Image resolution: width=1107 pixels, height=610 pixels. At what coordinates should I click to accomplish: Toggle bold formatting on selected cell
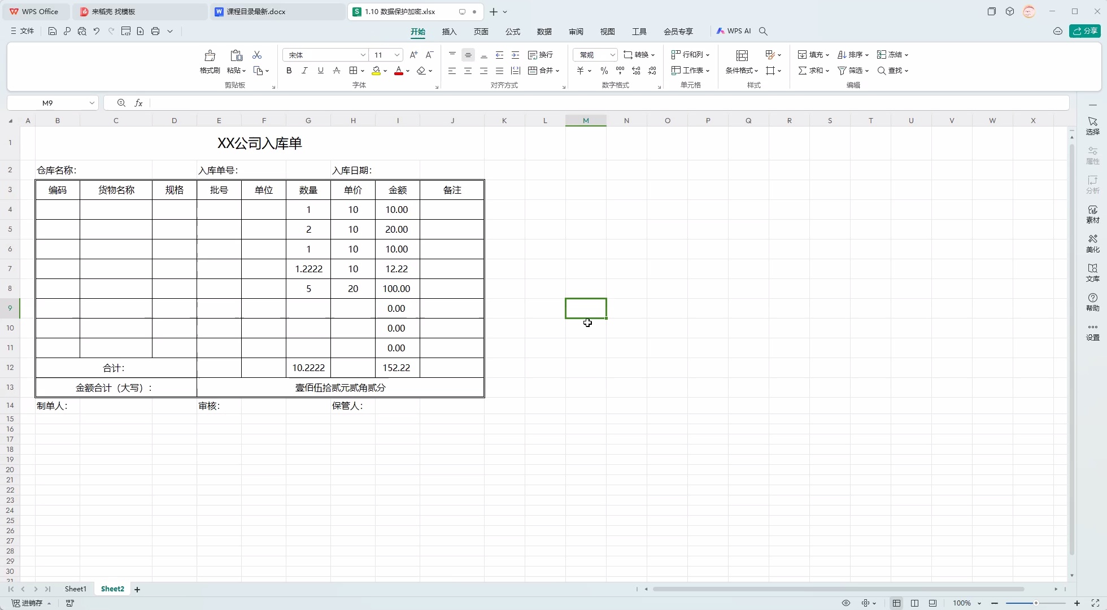[289, 71]
